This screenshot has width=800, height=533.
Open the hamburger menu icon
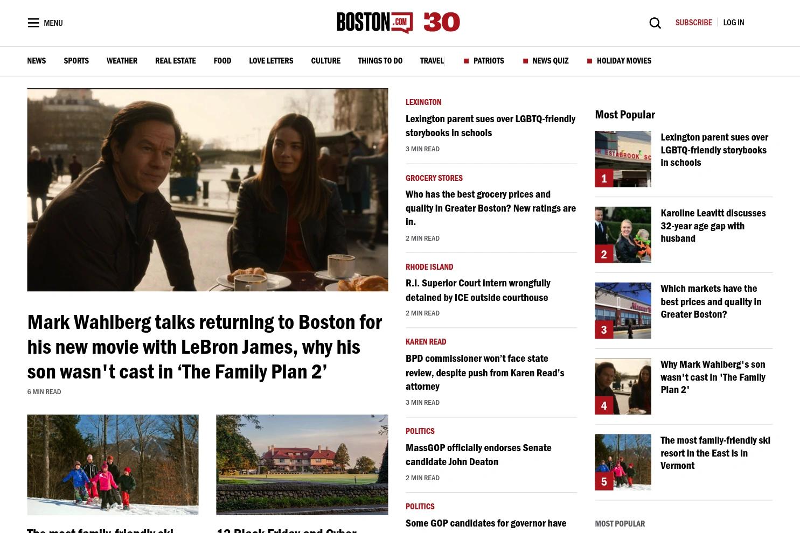click(33, 23)
